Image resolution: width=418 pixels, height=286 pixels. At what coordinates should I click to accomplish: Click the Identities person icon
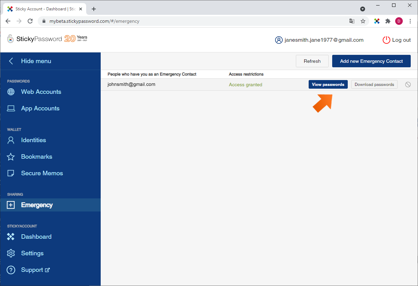click(x=11, y=140)
